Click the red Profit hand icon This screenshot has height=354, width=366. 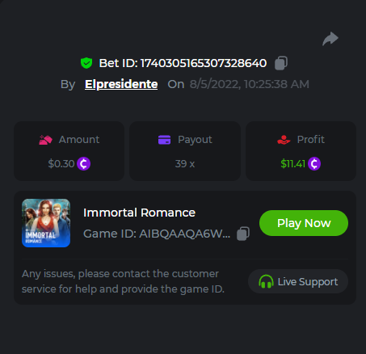(x=284, y=140)
